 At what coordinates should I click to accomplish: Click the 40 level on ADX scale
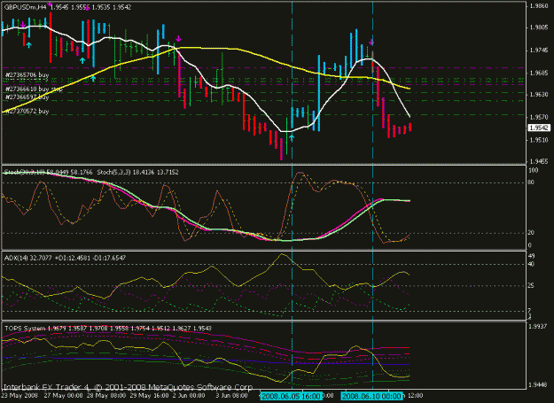[531, 264]
